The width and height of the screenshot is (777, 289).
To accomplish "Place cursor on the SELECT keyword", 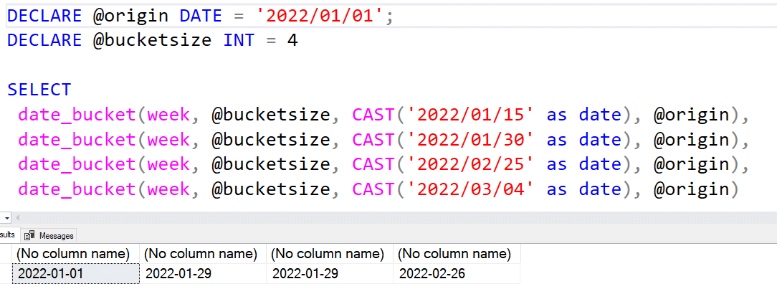I will [x=39, y=90].
